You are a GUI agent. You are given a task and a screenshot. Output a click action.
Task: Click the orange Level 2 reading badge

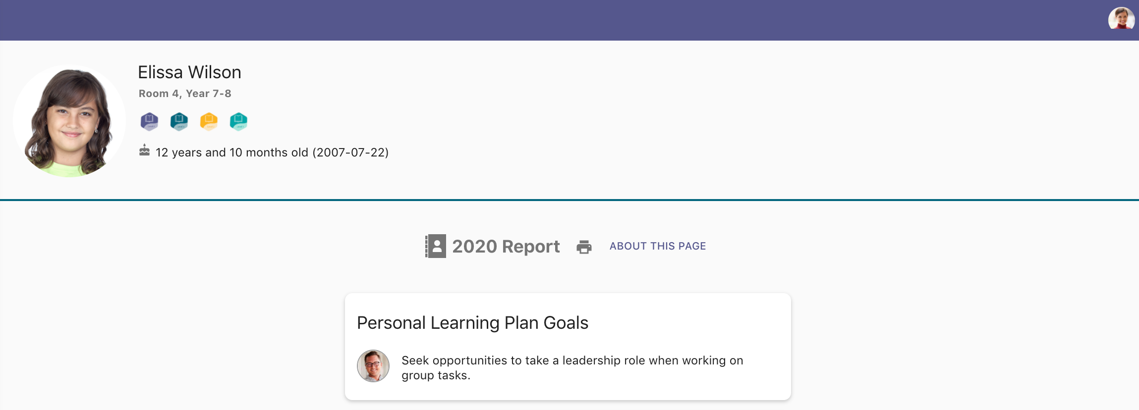[209, 121]
